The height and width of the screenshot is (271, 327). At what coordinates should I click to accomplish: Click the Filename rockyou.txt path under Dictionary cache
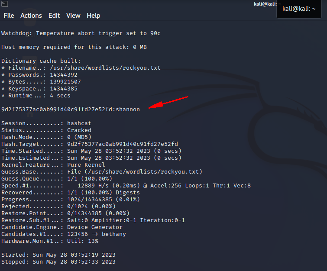coord(105,68)
